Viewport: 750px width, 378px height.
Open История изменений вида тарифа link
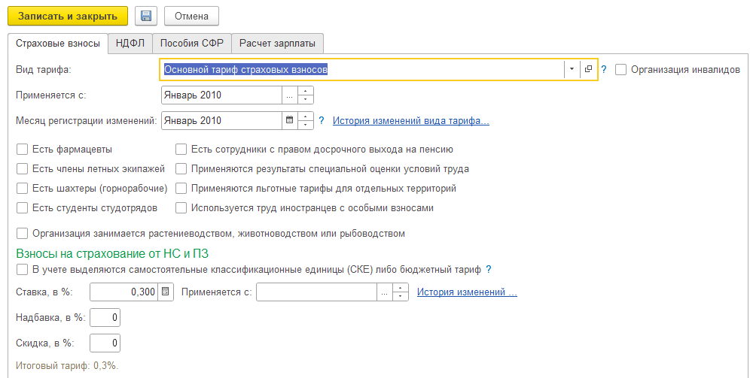coord(411,121)
